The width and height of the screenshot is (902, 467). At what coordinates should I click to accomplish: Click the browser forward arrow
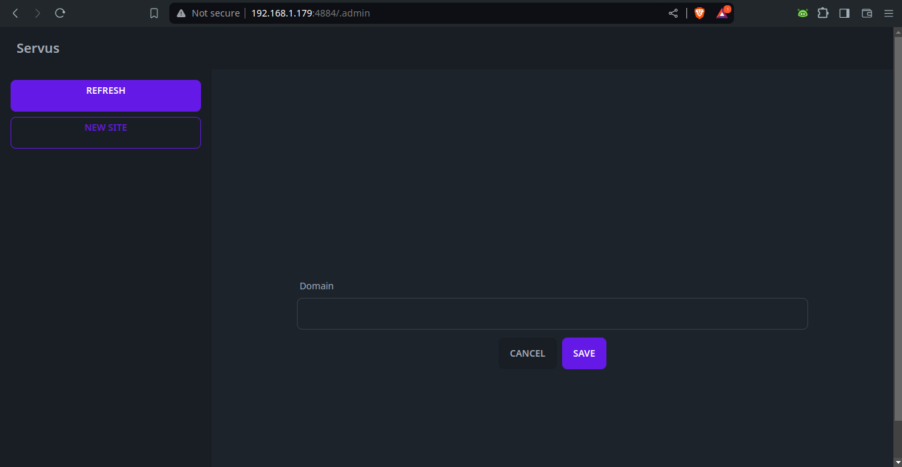[x=38, y=13]
